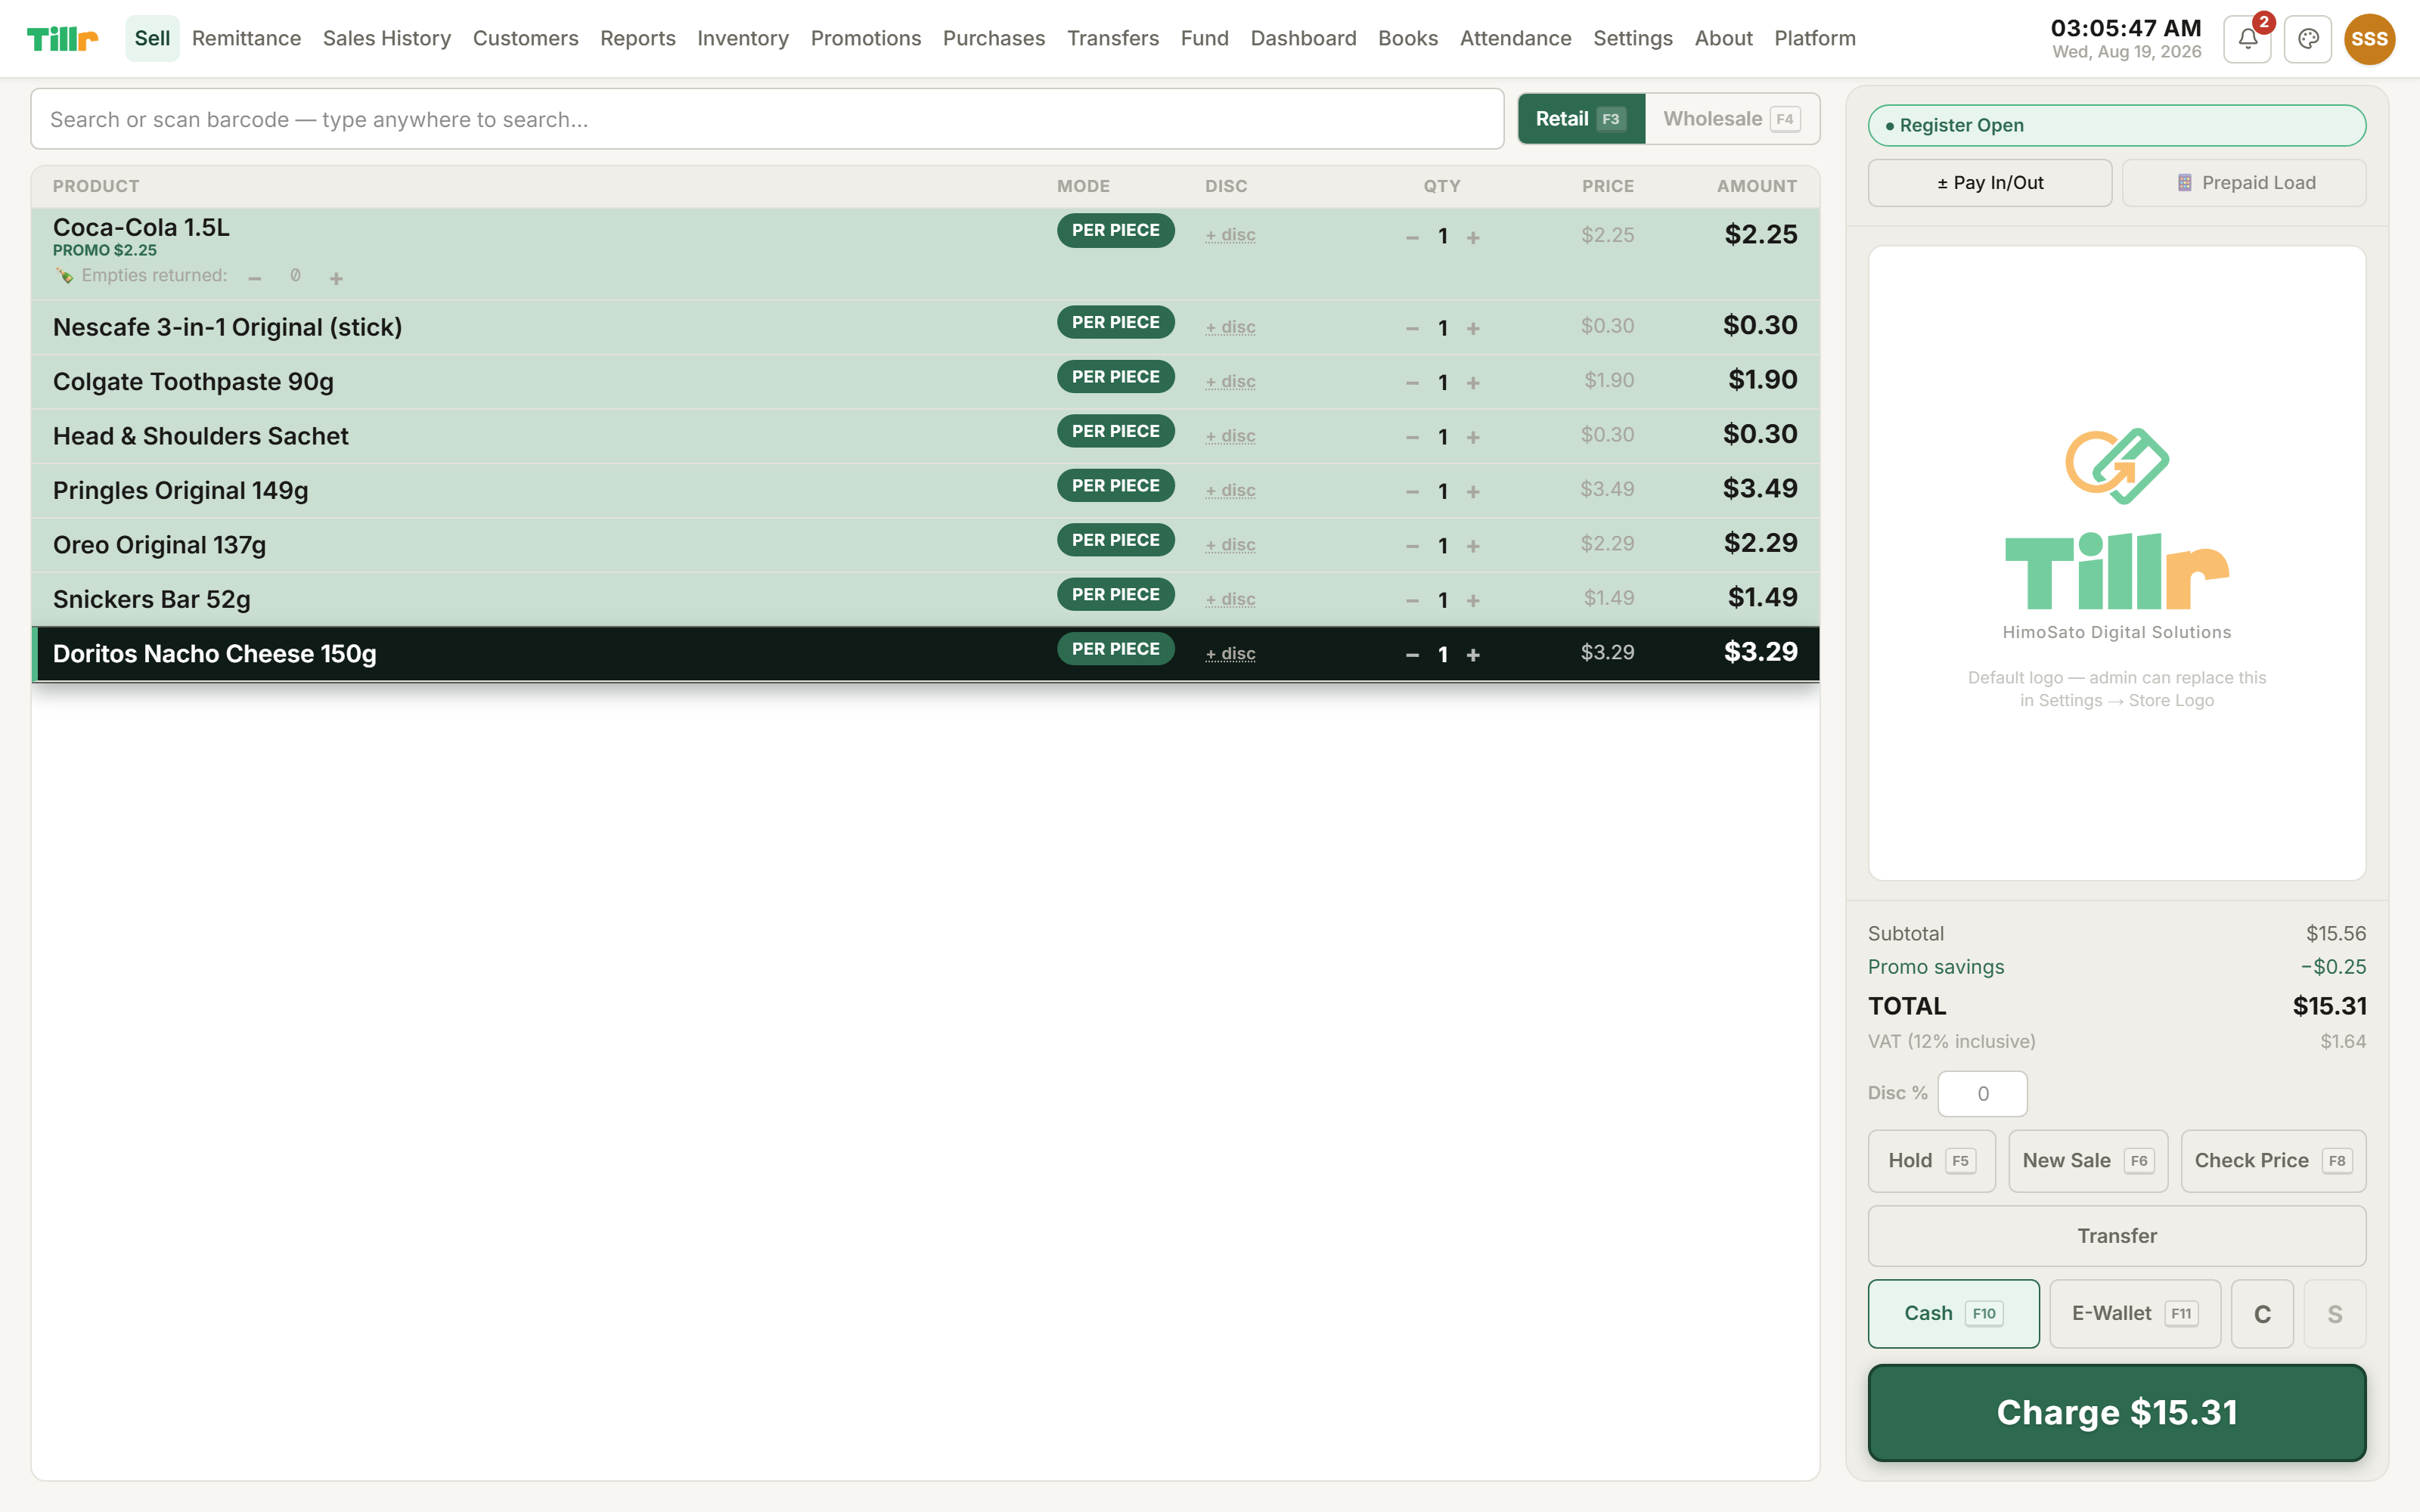2420x1512 pixels.
Task: Open the Pay In/Out dialog
Action: coord(1990,183)
